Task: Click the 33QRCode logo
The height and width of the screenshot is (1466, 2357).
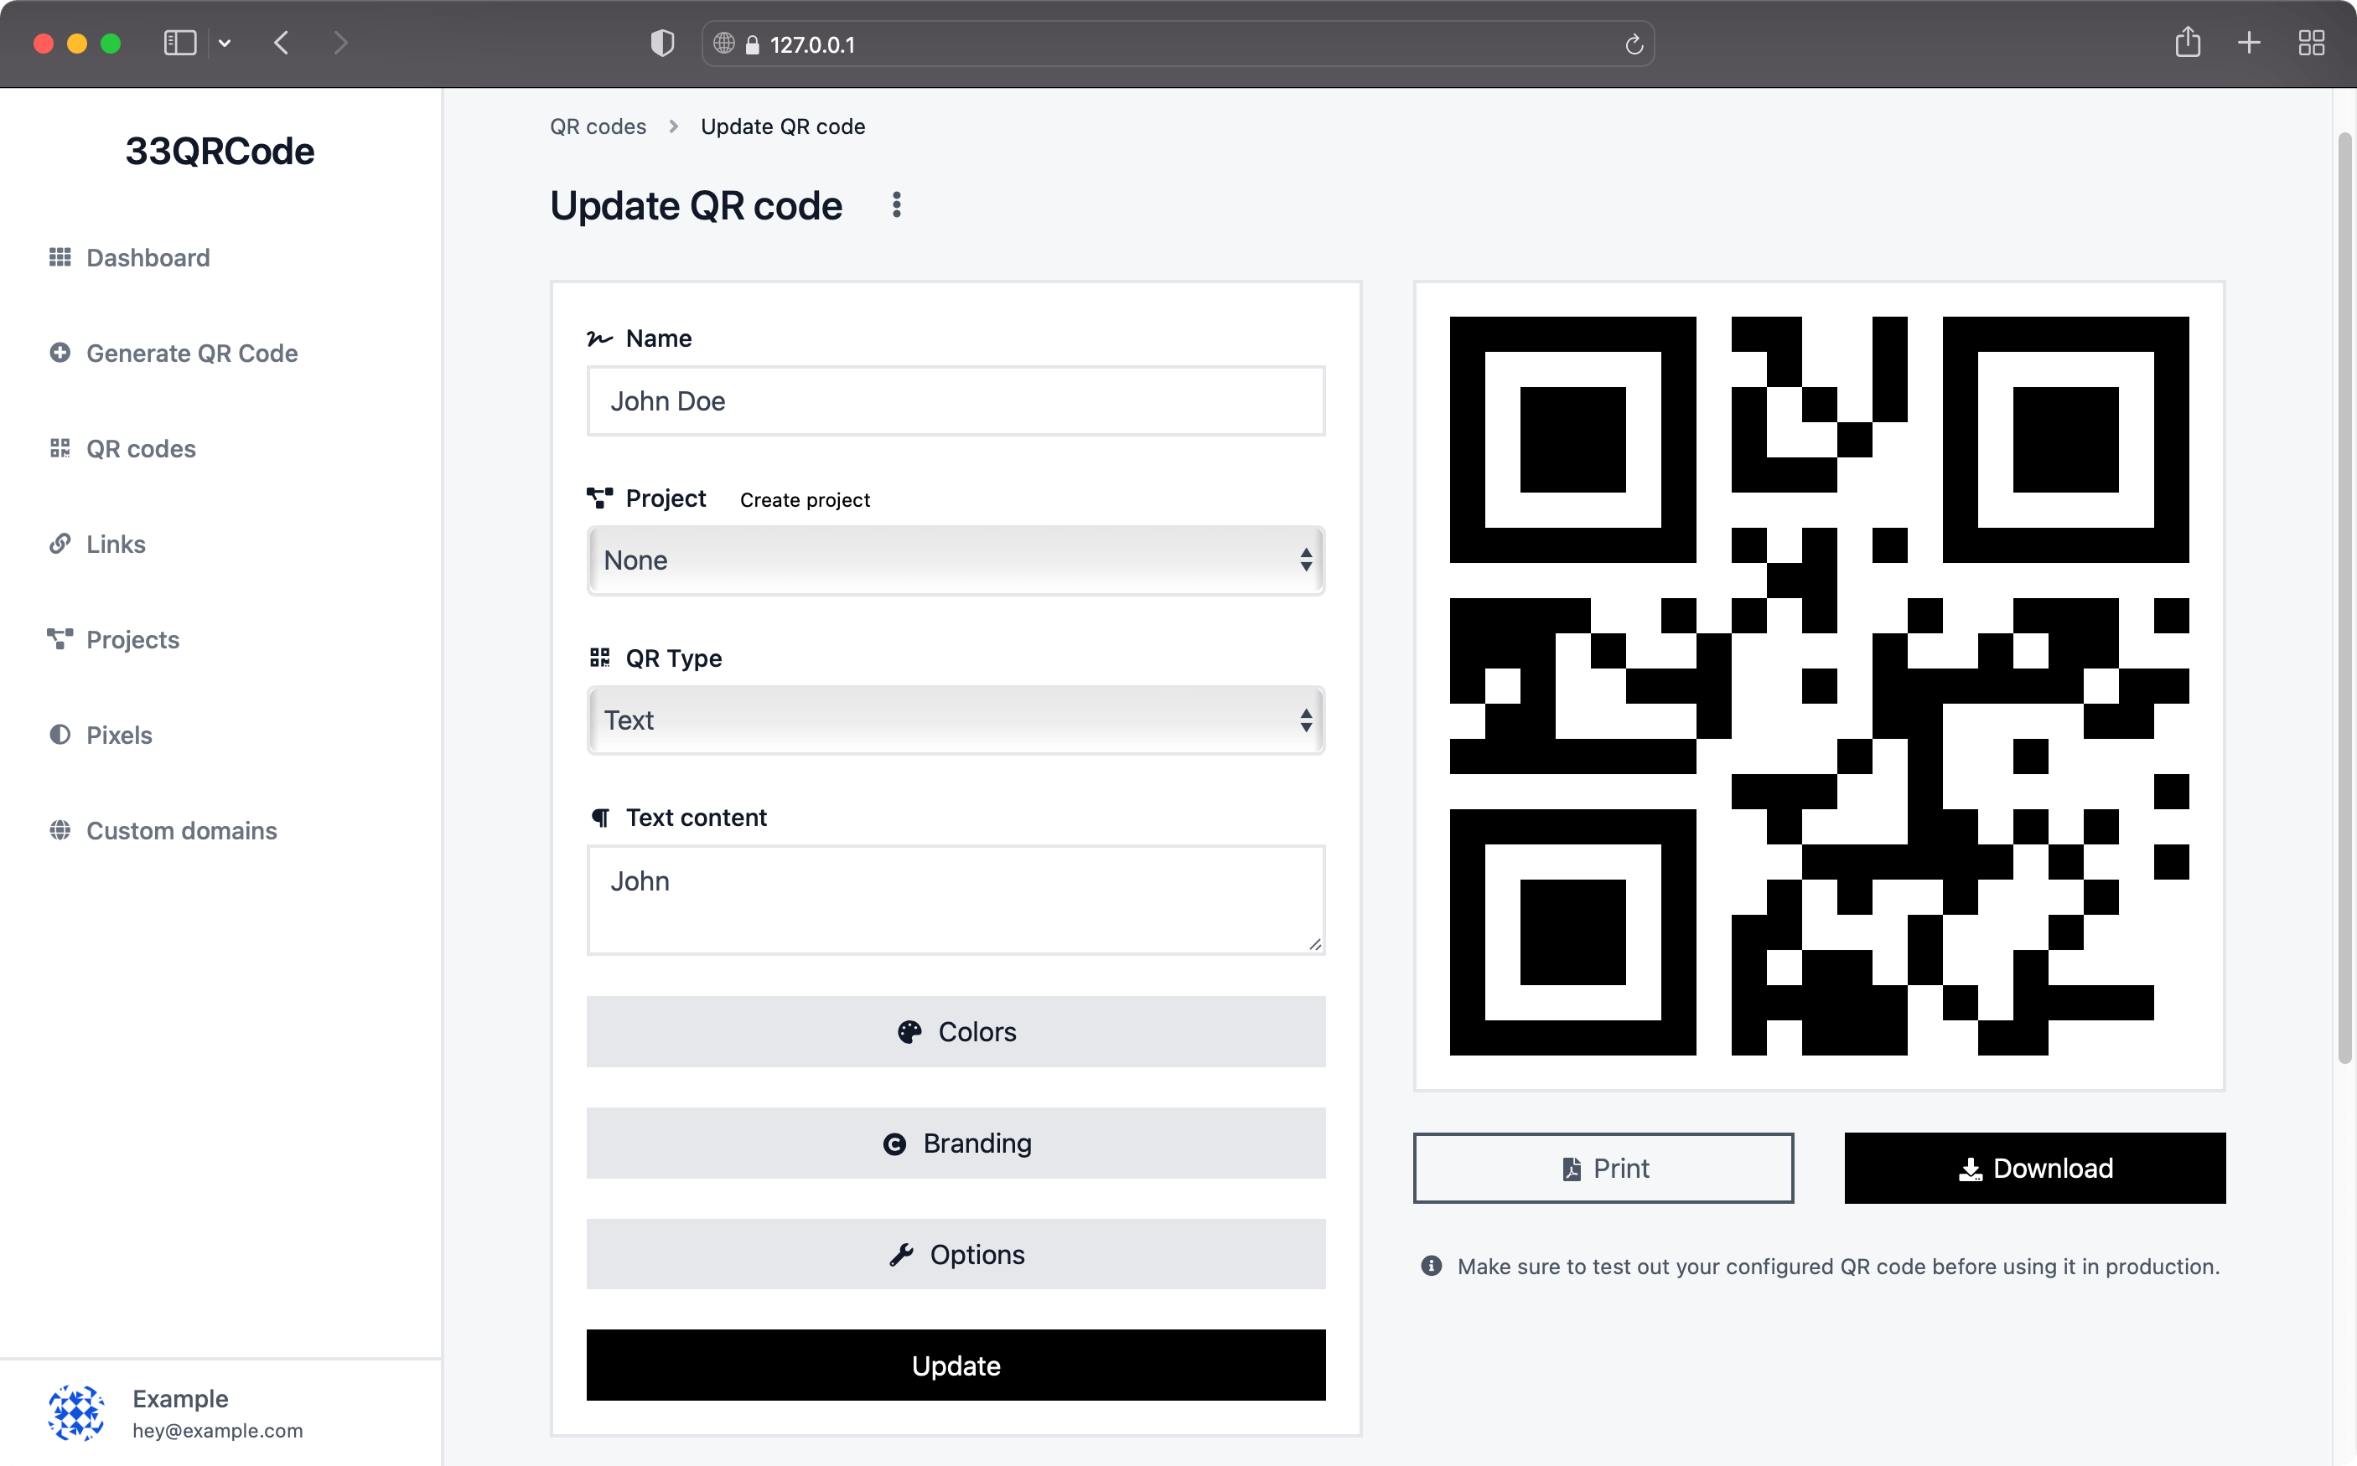Action: click(x=220, y=150)
